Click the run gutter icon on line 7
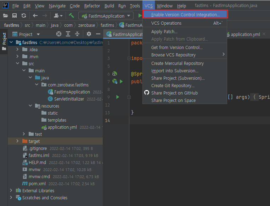Viewport: 270px width, 206px height. (x=121, y=81)
